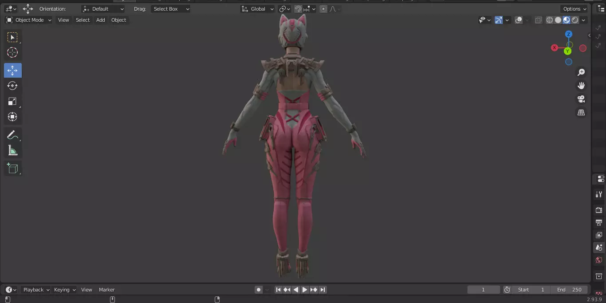Image resolution: width=606 pixels, height=303 pixels.
Task: Open the View Layer properties tab
Action: tap(599, 235)
